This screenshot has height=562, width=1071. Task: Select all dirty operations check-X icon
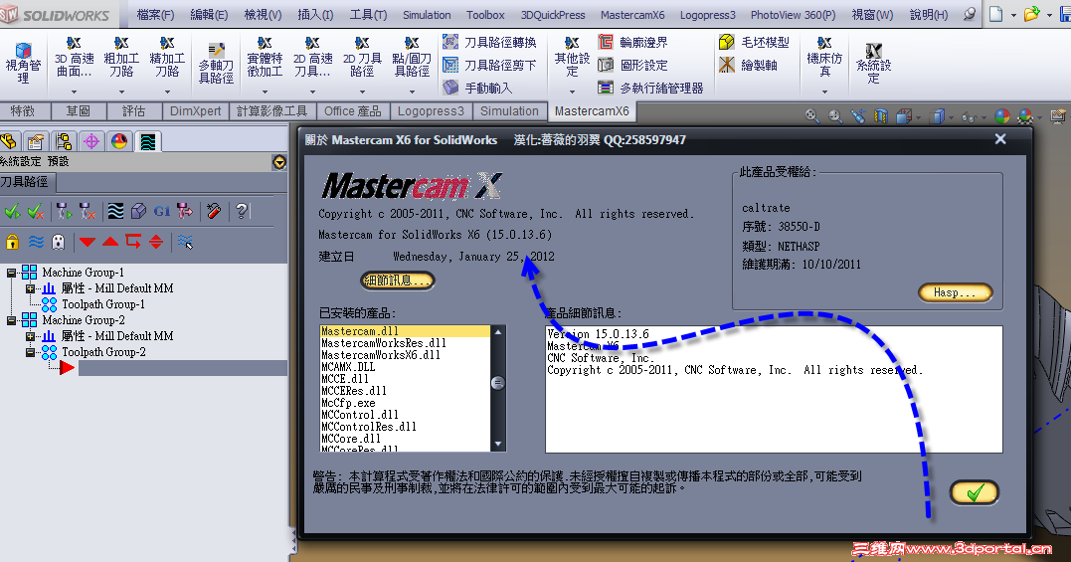(36, 211)
